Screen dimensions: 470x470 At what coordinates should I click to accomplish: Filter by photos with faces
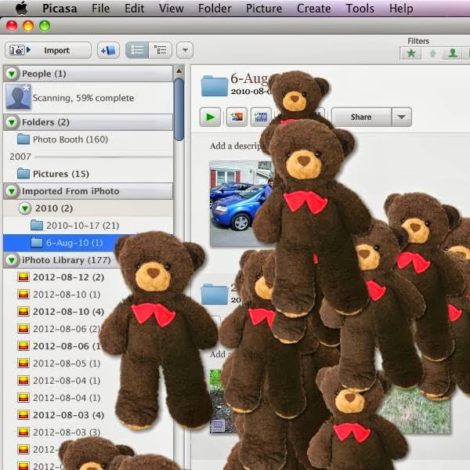coord(453,53)
